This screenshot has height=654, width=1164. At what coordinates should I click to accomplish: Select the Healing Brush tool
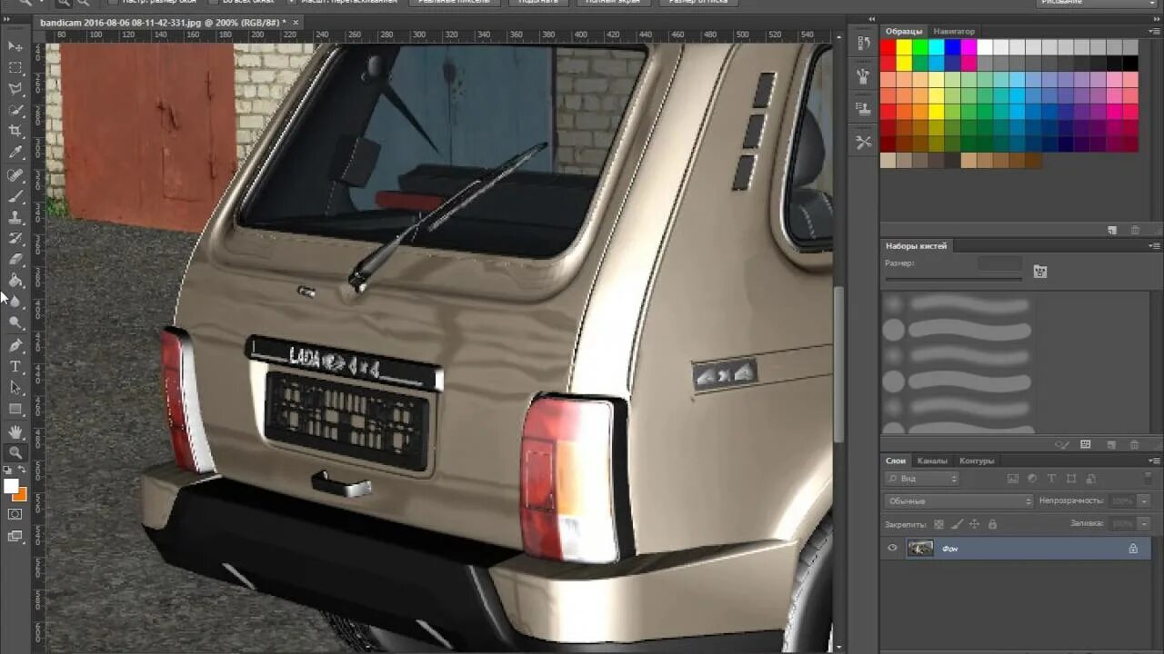(x=15, y=174)
